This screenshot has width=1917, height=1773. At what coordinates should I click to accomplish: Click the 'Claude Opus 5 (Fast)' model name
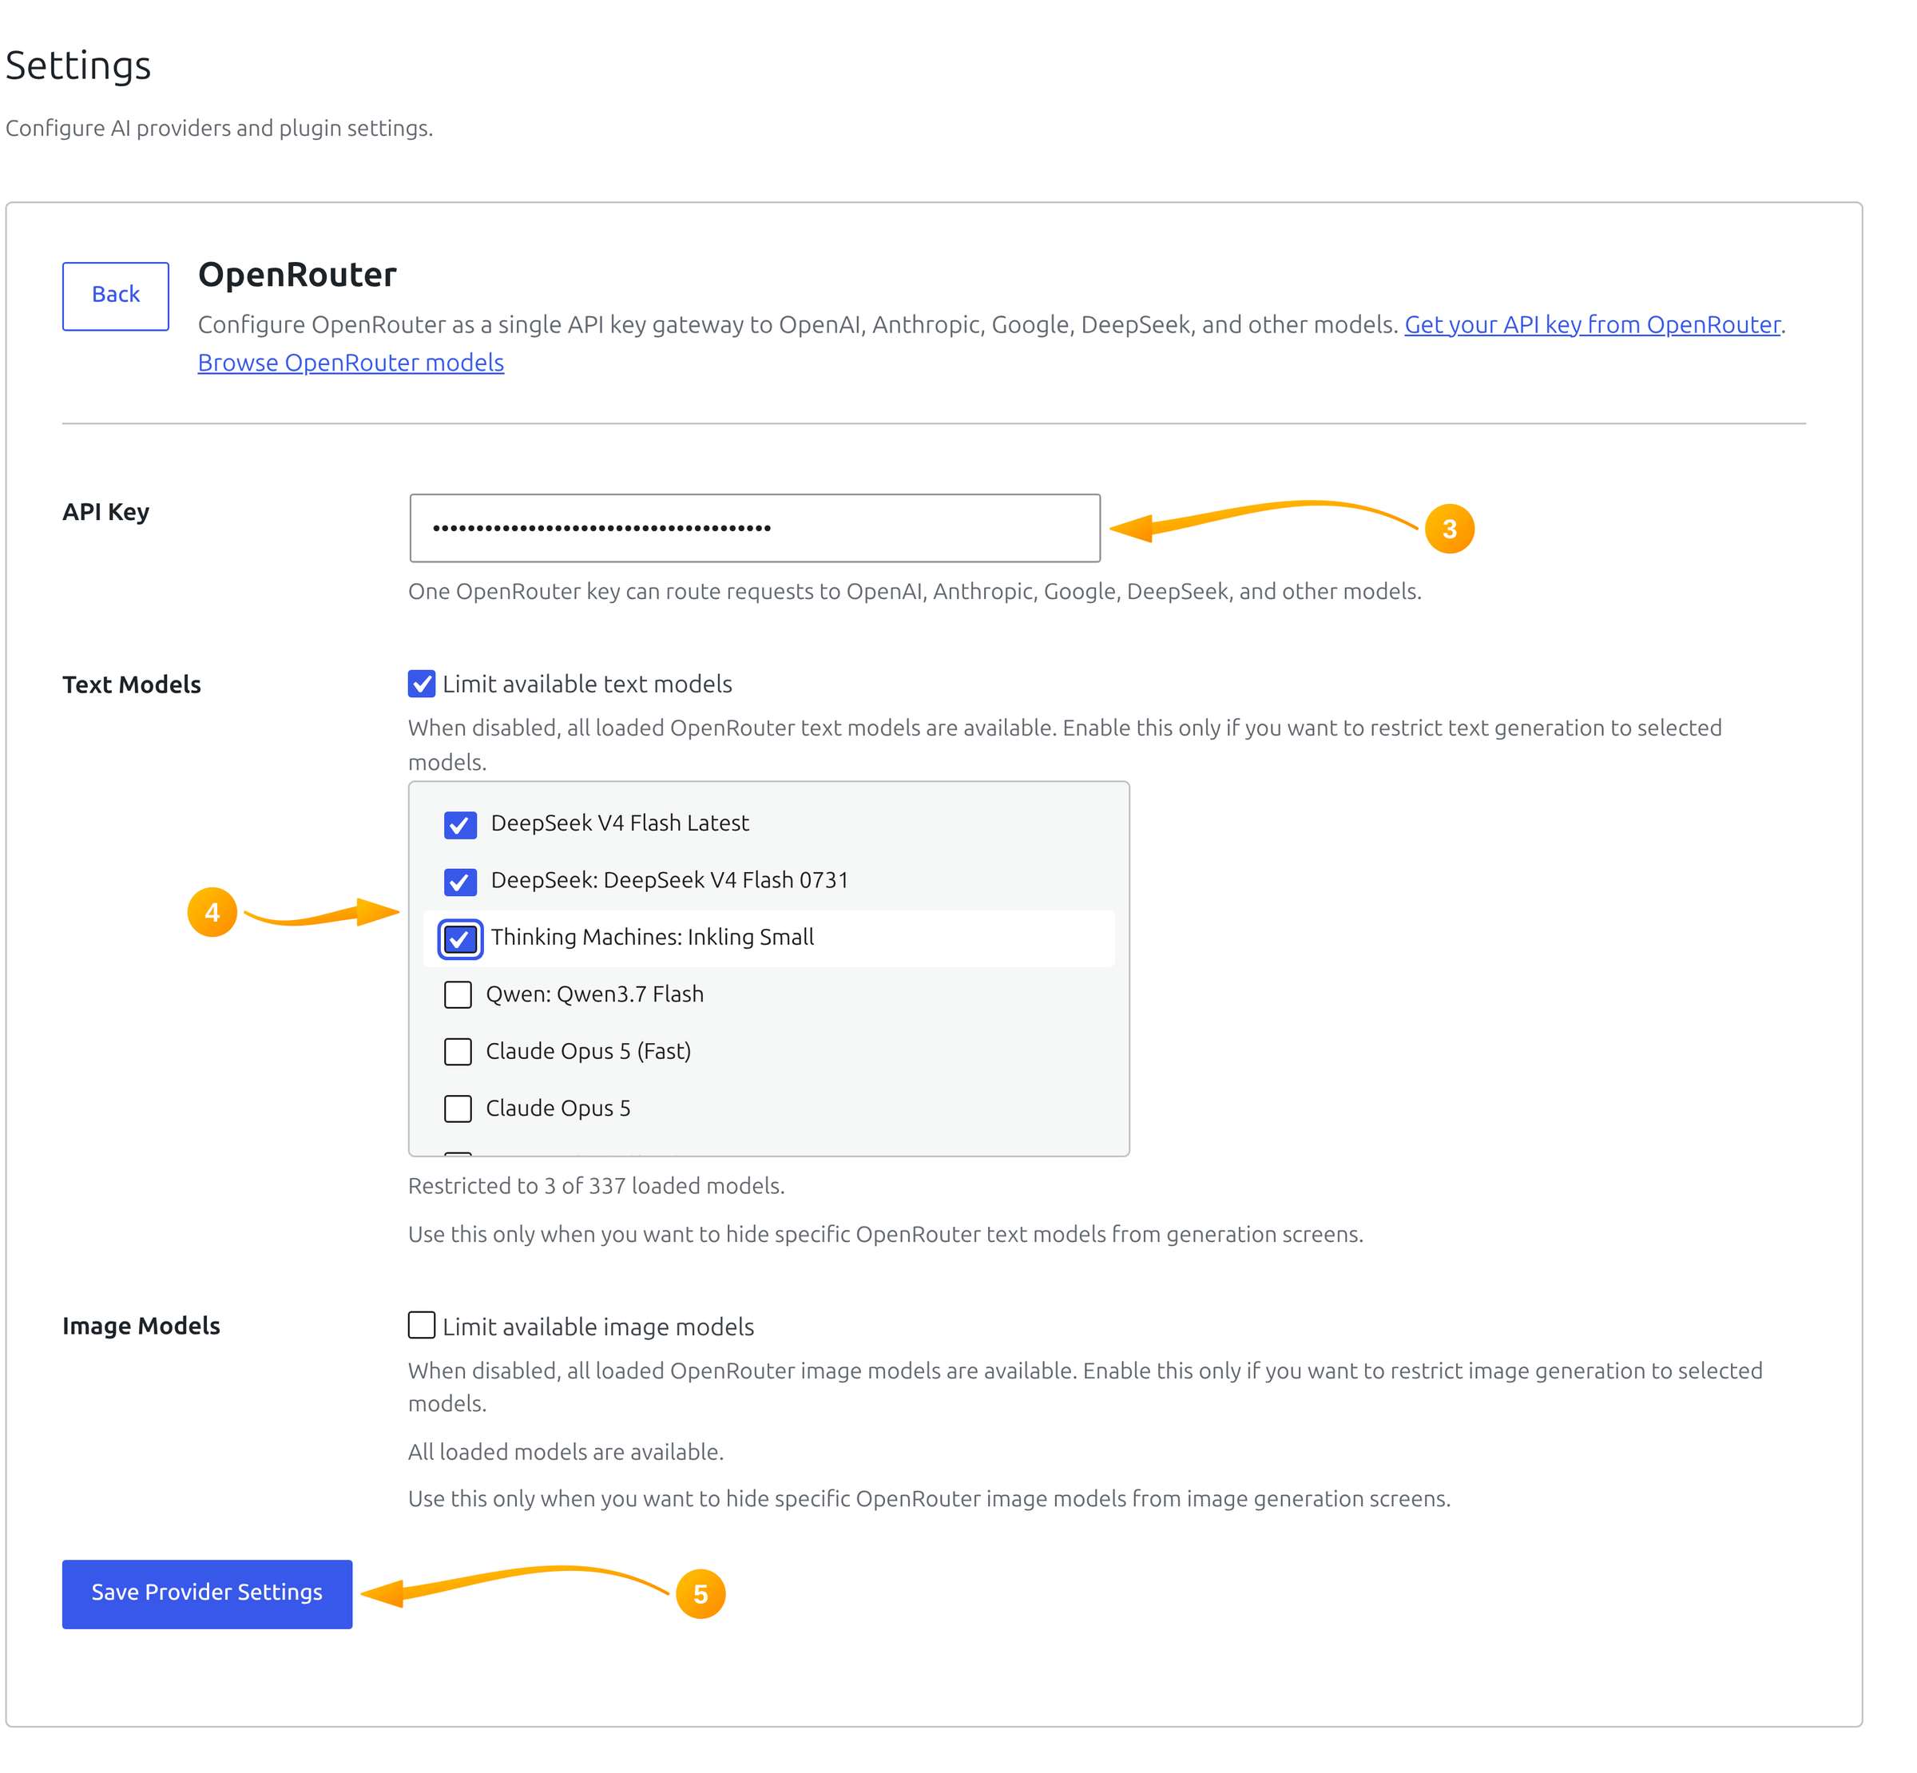(x=587, y=1052)
